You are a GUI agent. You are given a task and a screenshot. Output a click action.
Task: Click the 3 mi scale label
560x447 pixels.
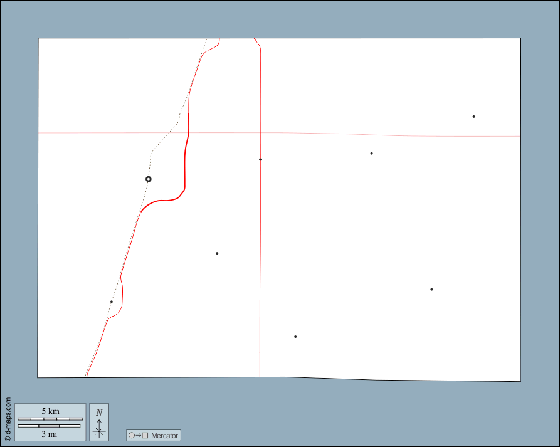pyautogui.click(x=50, y=434)
